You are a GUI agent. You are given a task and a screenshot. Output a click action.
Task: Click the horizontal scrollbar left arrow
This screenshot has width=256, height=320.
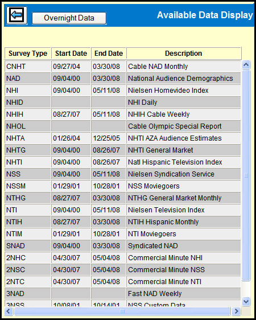point(9,311)
